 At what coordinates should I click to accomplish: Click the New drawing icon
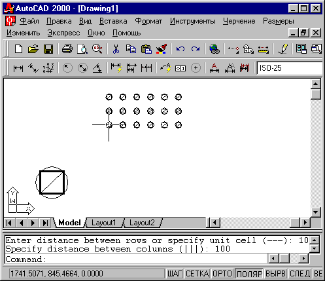pyautogui.click(x=18, y=48)
